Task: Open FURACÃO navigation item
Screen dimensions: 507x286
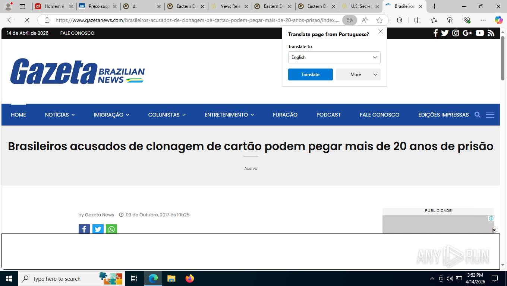Action: [x=285, y=115]
